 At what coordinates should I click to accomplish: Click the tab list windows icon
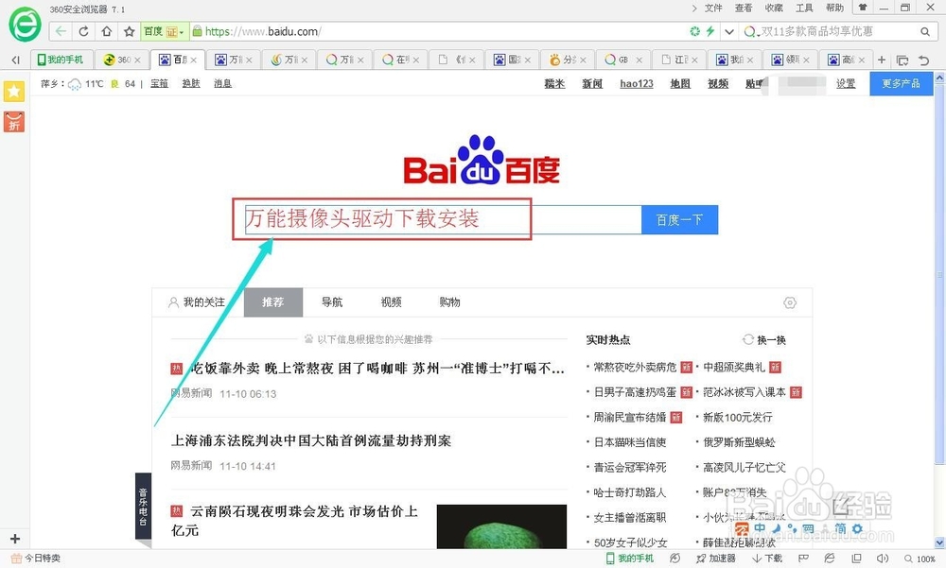(902, 60)
